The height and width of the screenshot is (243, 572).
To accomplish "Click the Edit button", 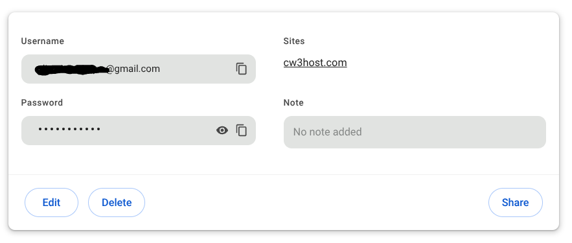I will pyautogui.click(x=51, y=202).
